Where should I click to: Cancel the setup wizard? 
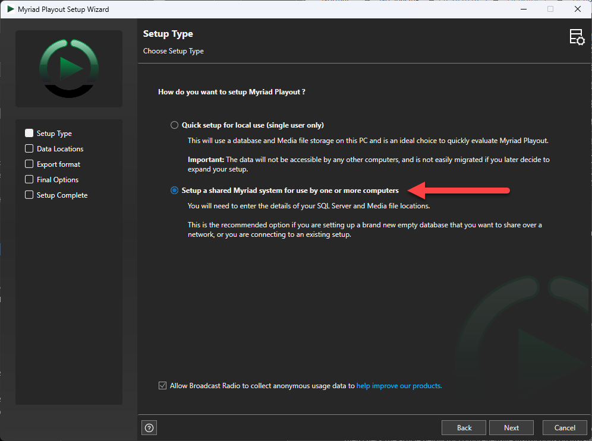point(565,428)
